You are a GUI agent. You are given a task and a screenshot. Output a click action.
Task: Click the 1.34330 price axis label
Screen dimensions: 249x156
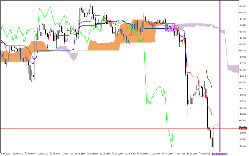243,19
